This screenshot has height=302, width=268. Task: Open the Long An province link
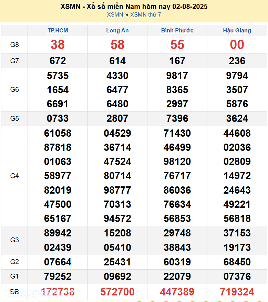click(117, 30)
